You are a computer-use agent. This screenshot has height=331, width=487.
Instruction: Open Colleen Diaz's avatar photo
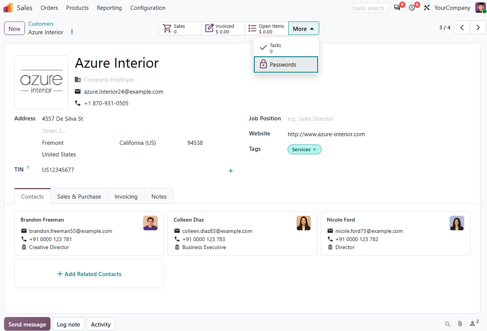303,223
